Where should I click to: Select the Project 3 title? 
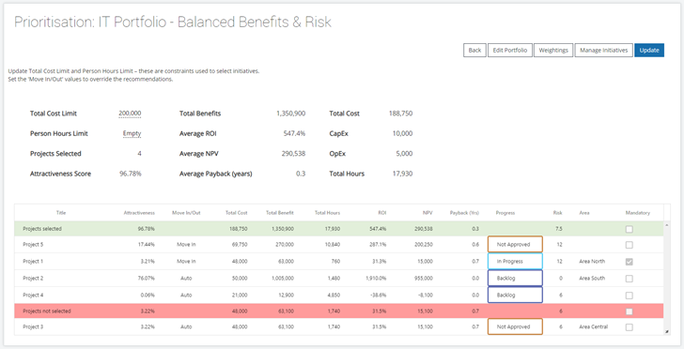click(33, 326)
